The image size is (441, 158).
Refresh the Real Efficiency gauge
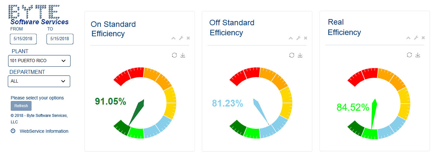coord(409,55)
